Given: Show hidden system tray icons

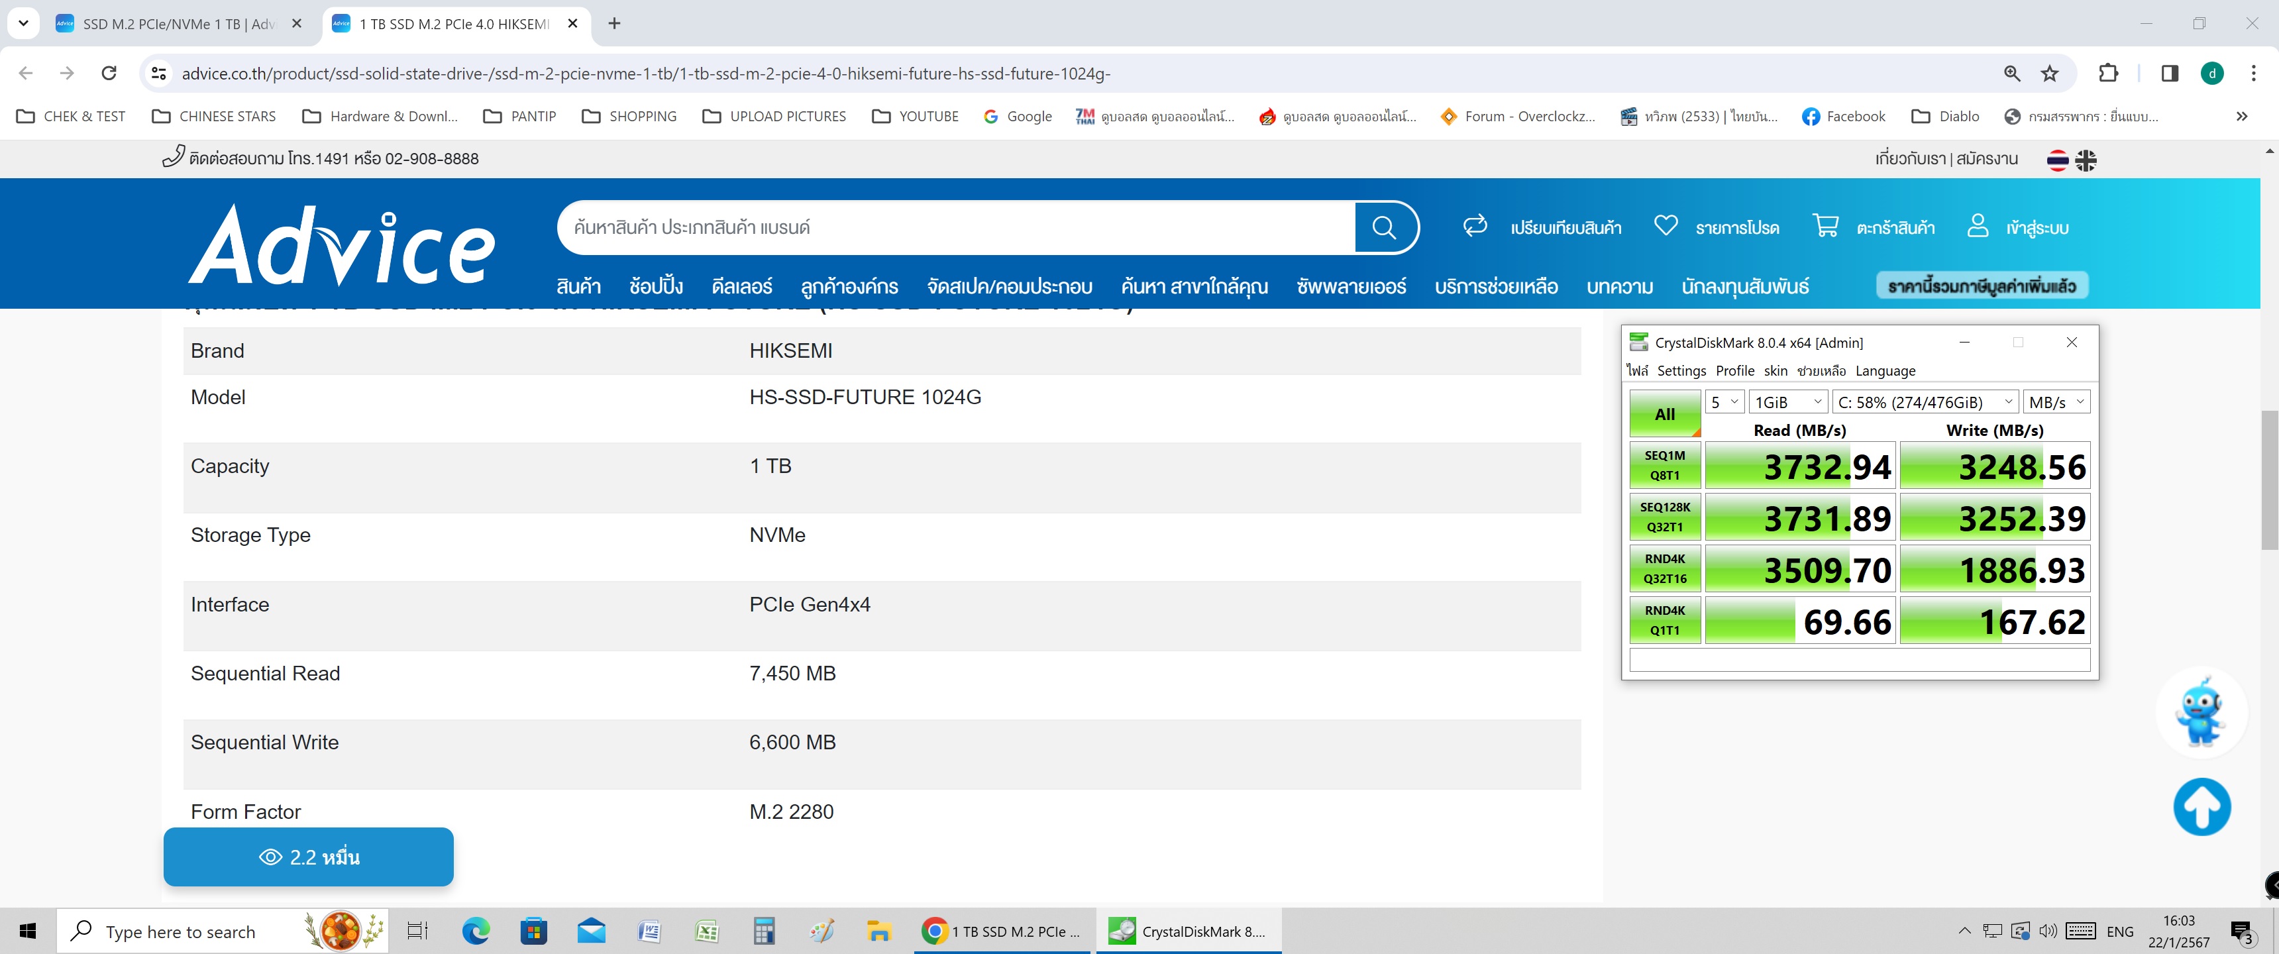Looking at the screenshot, I should click(1964, 931).
